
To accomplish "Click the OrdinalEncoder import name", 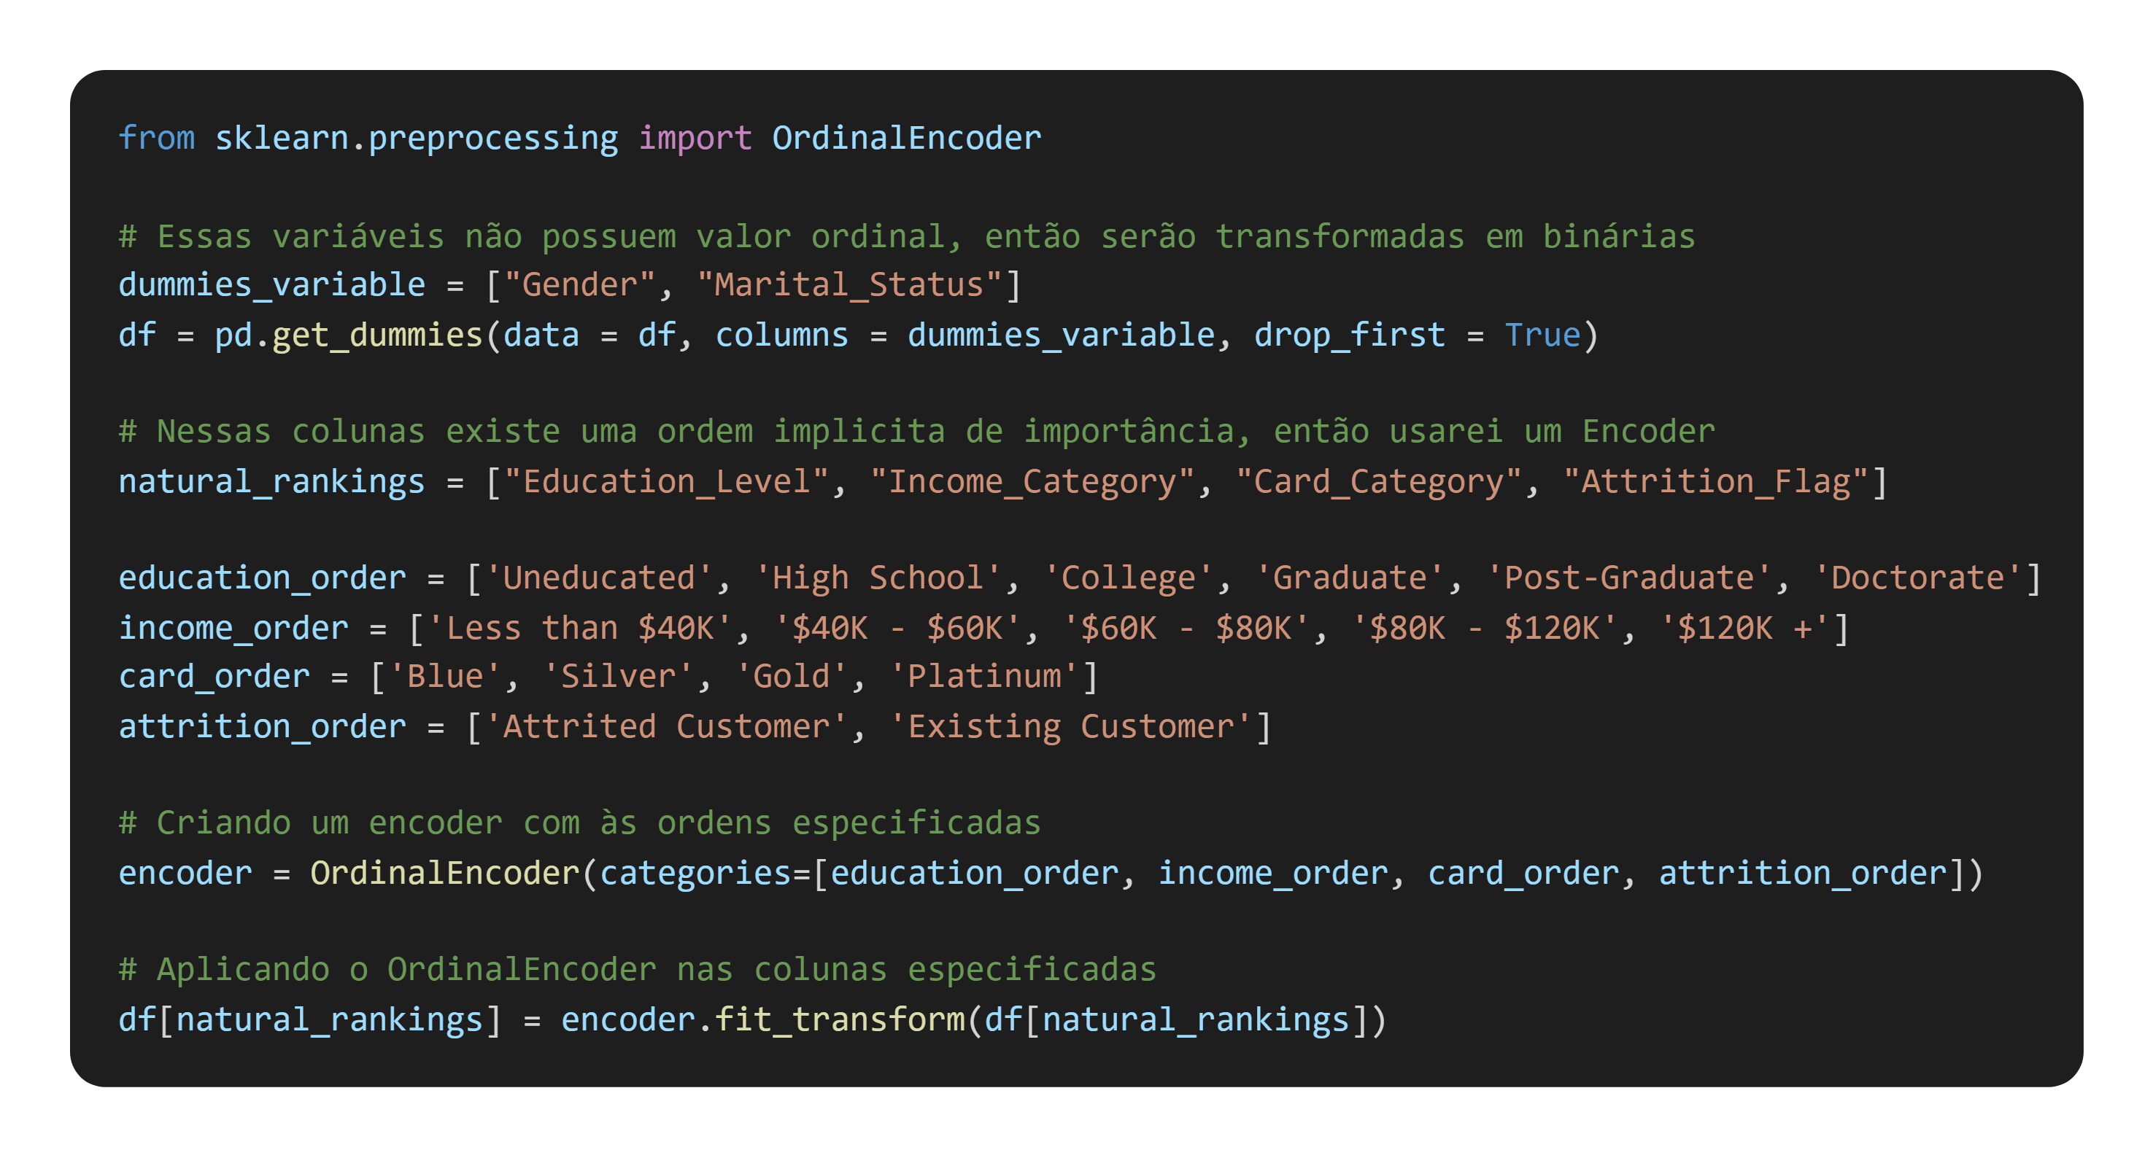I will coord(906,138).
